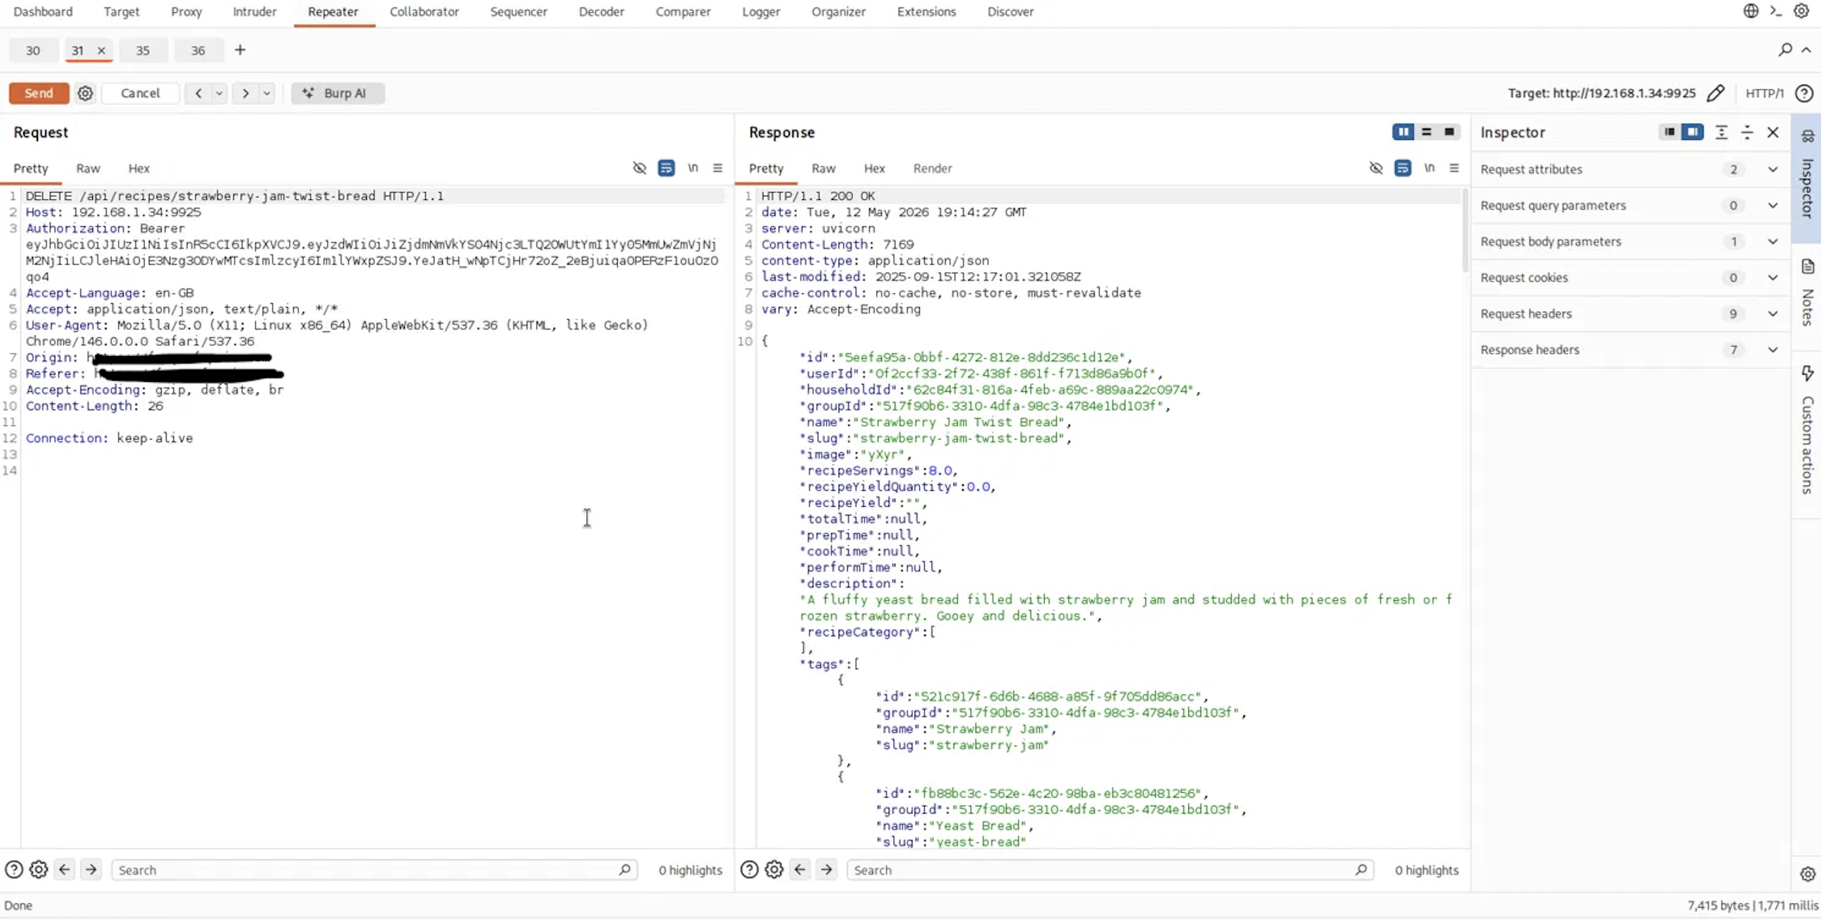Image resolution: width=1821 pixels, height=920 pixels.
Task: Open request pane hamburger menu
Action: (717, 168)
